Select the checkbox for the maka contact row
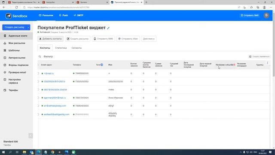This screenshot has height=155, width=275. [x=38, y=90]
